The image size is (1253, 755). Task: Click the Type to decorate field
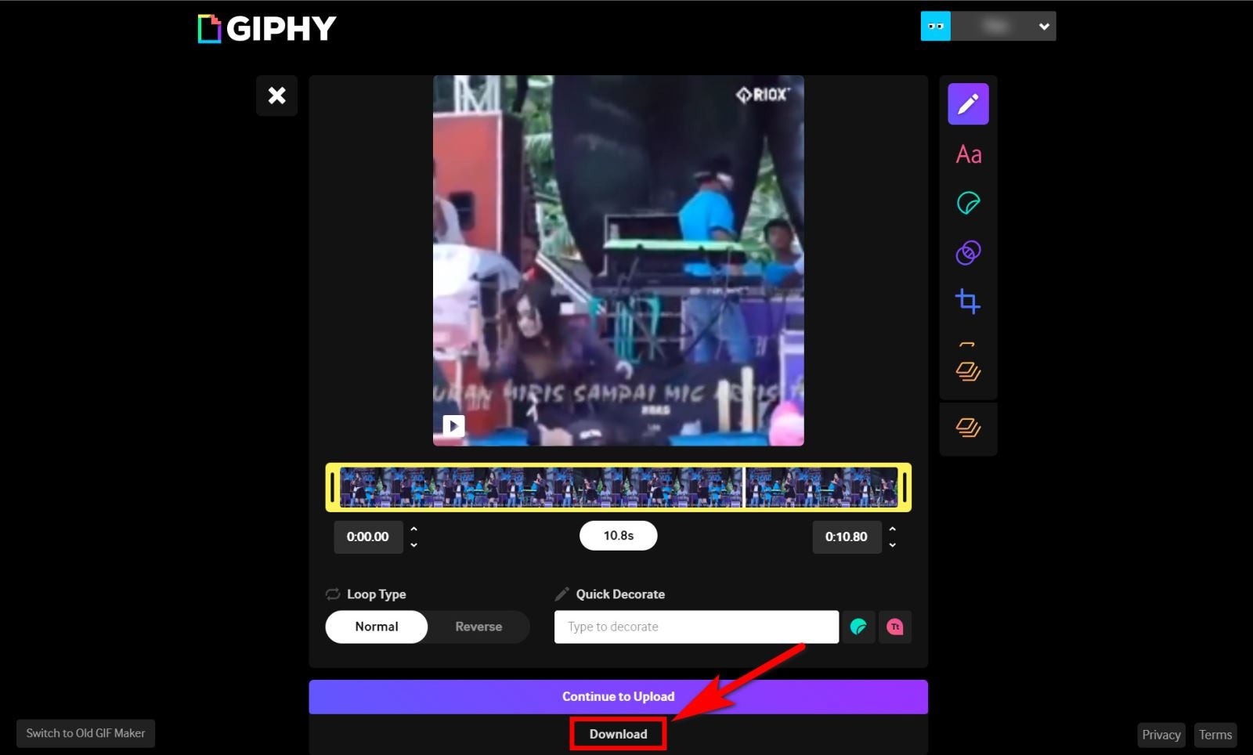tap(696, 627)
